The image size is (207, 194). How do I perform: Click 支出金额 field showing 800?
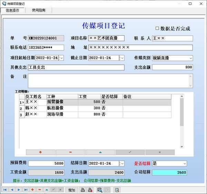coord(172,67)
